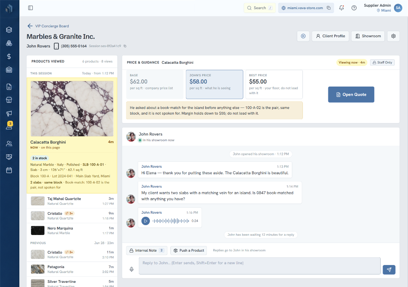Open the help question mark icon
Image resolution: width=408 pixels, height=287 pixels.
click(354, 8)
